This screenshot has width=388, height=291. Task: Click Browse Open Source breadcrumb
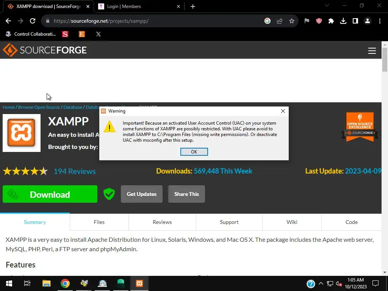[39, 107]
